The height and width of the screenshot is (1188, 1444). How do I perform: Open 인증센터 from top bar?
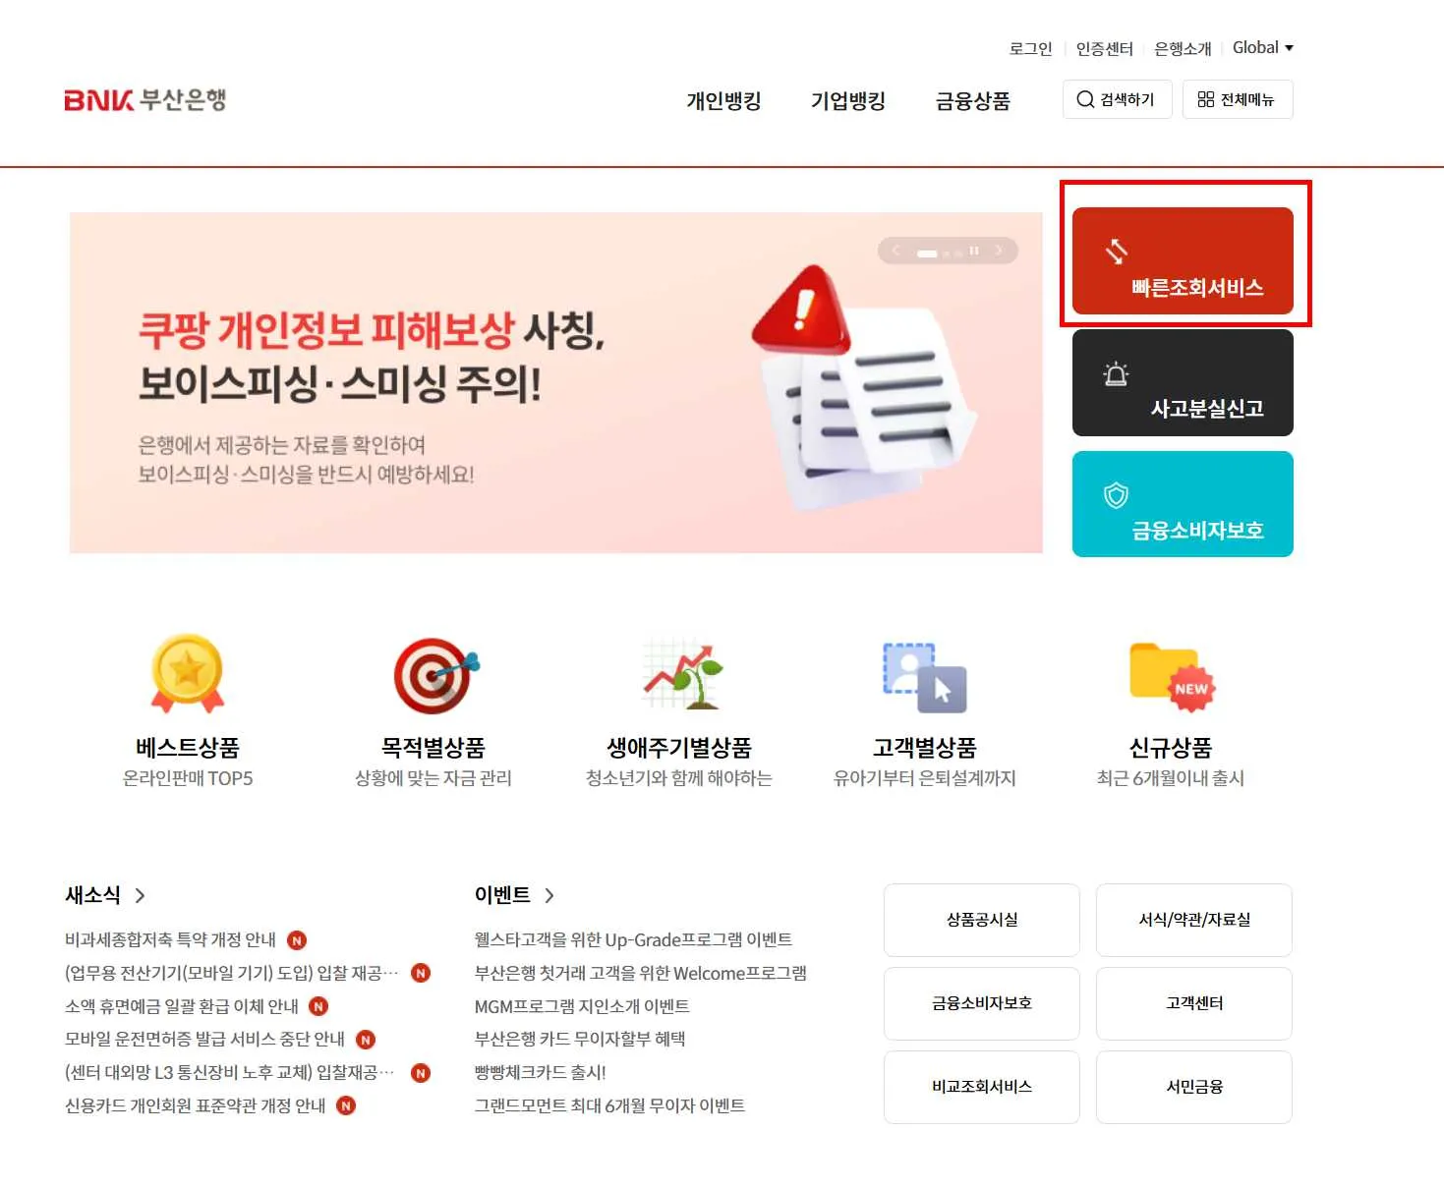(1105, 48)
